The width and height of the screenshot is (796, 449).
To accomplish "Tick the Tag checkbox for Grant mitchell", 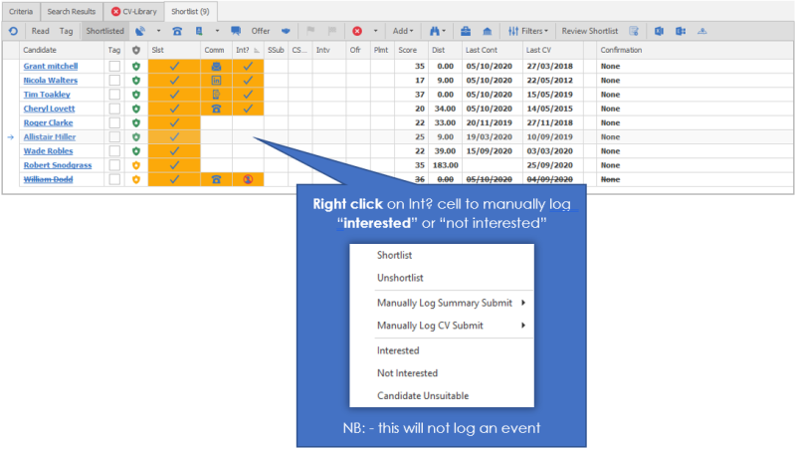I will pos(114,67).
